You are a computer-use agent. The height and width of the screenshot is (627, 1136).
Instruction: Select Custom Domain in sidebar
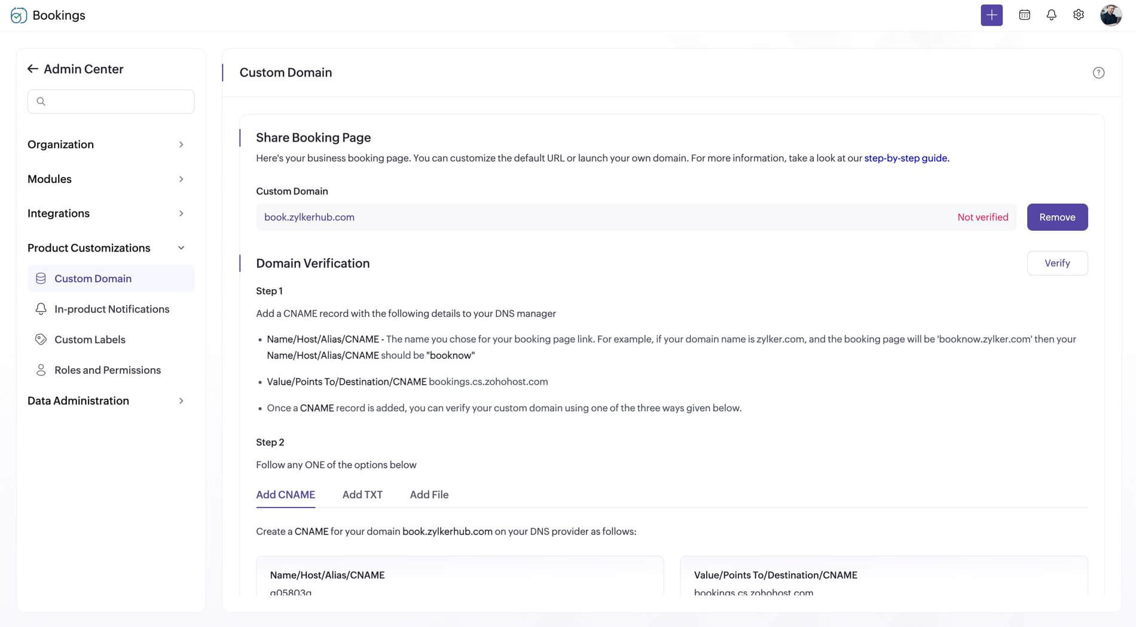click(x=111, y=279)
